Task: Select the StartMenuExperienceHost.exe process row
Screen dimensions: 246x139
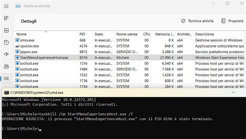Action: coord(129,58)
